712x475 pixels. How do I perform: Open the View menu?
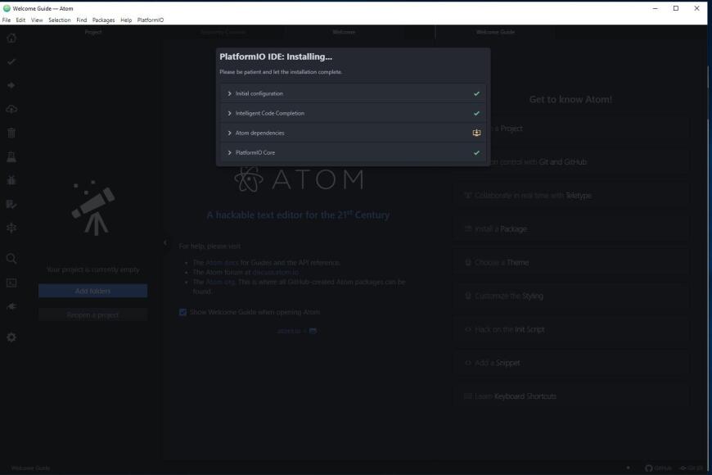(37, 20)
